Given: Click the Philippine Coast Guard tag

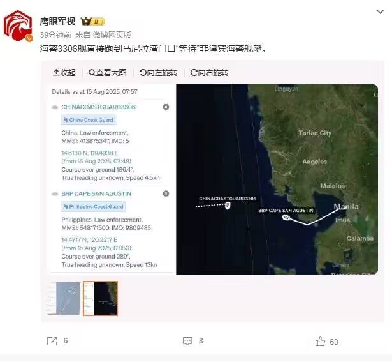Looking at the screenshot, I should [94, 206].
